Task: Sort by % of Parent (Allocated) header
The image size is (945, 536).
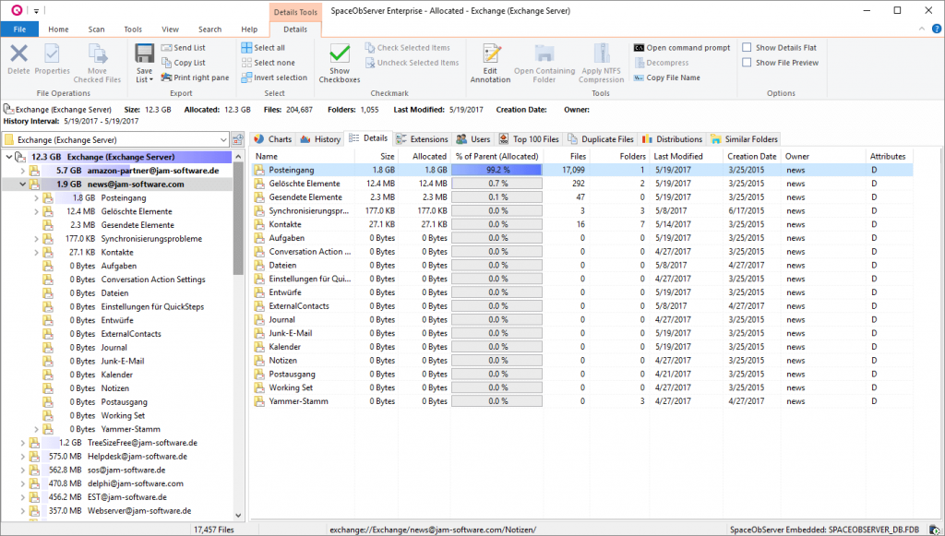Action: [x=496, y=157]
